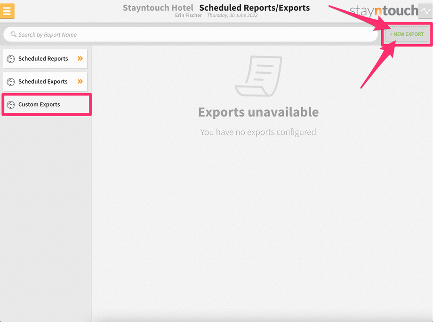Open the Scheduled Exports section
The image size is (433, 322).
pos(45,81)
